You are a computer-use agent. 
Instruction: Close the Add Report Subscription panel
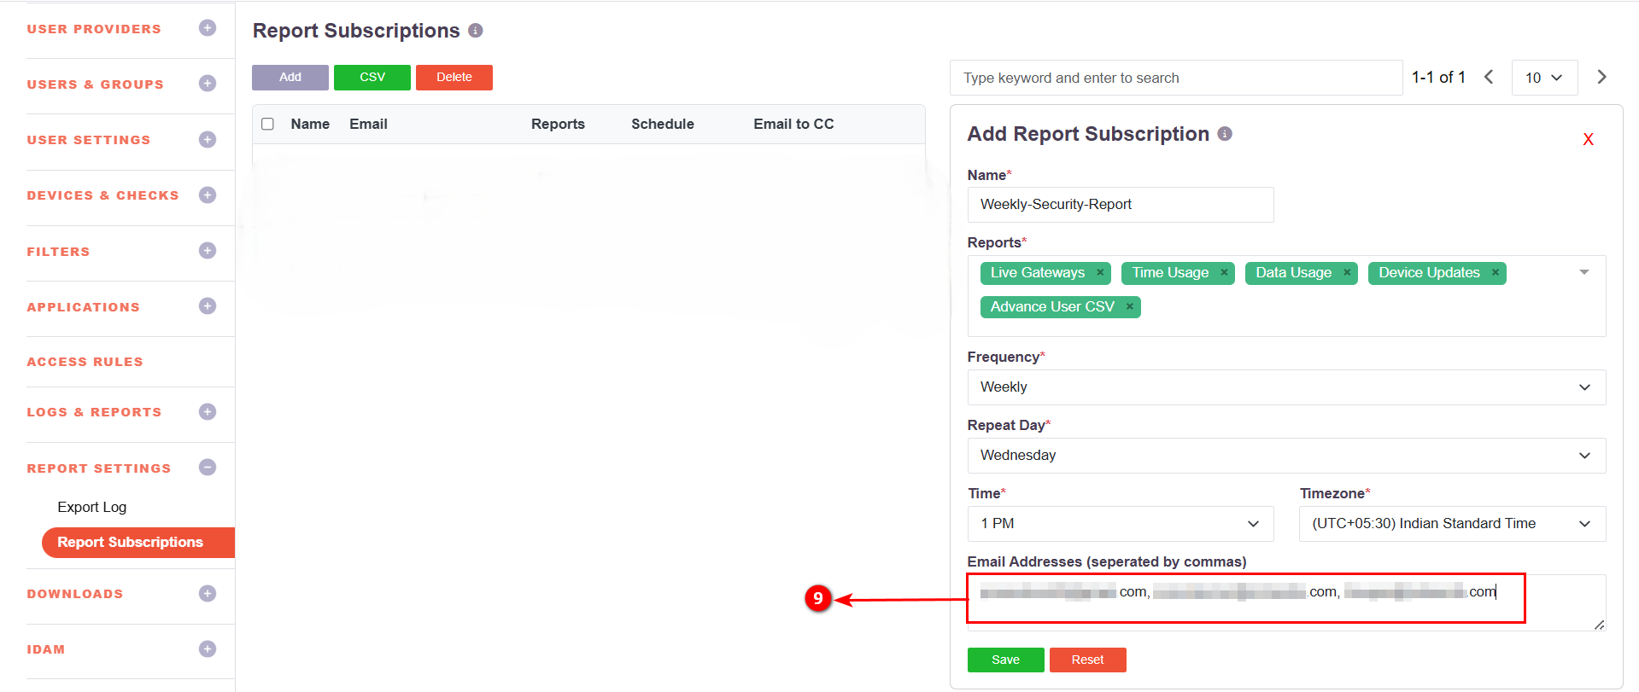tap(1588, 140)
